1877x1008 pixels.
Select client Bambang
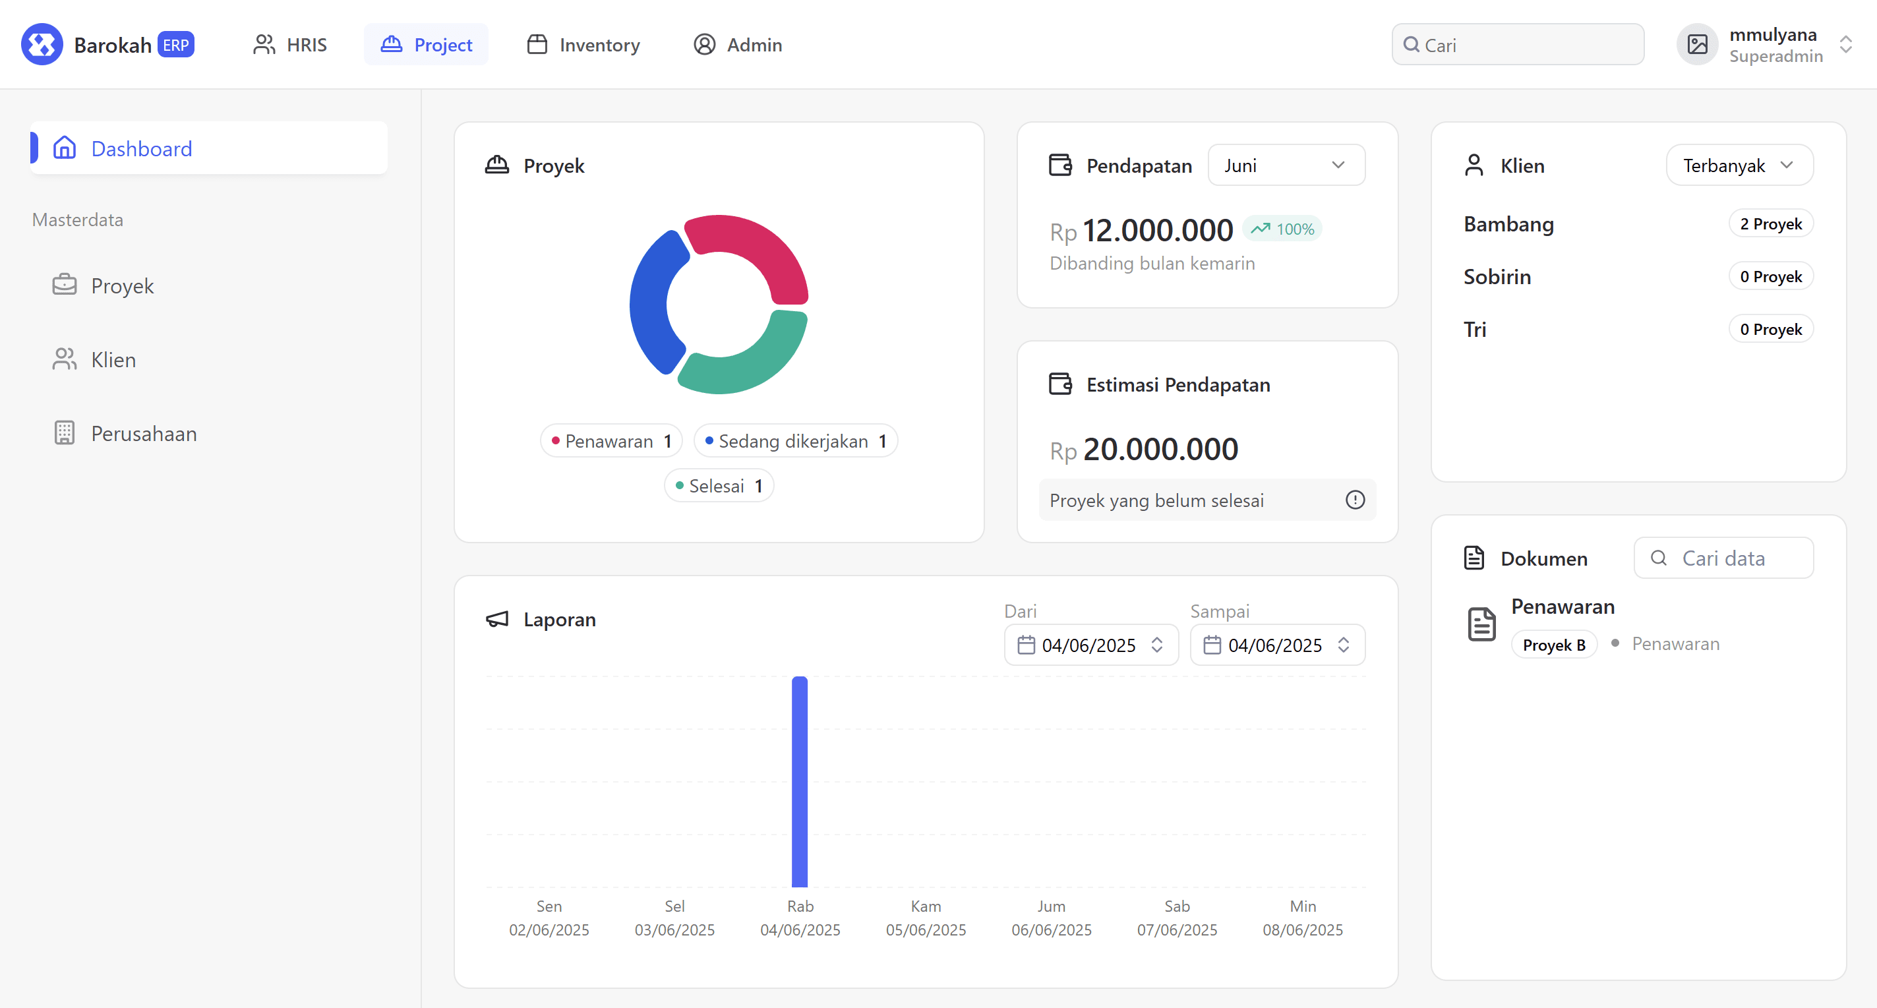point(1508,223)
